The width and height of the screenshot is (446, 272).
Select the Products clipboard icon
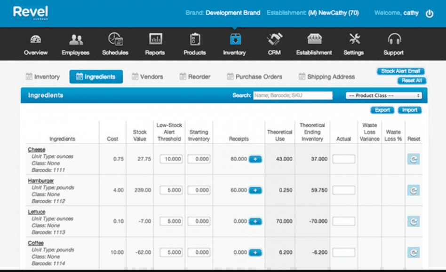point(195,39)
